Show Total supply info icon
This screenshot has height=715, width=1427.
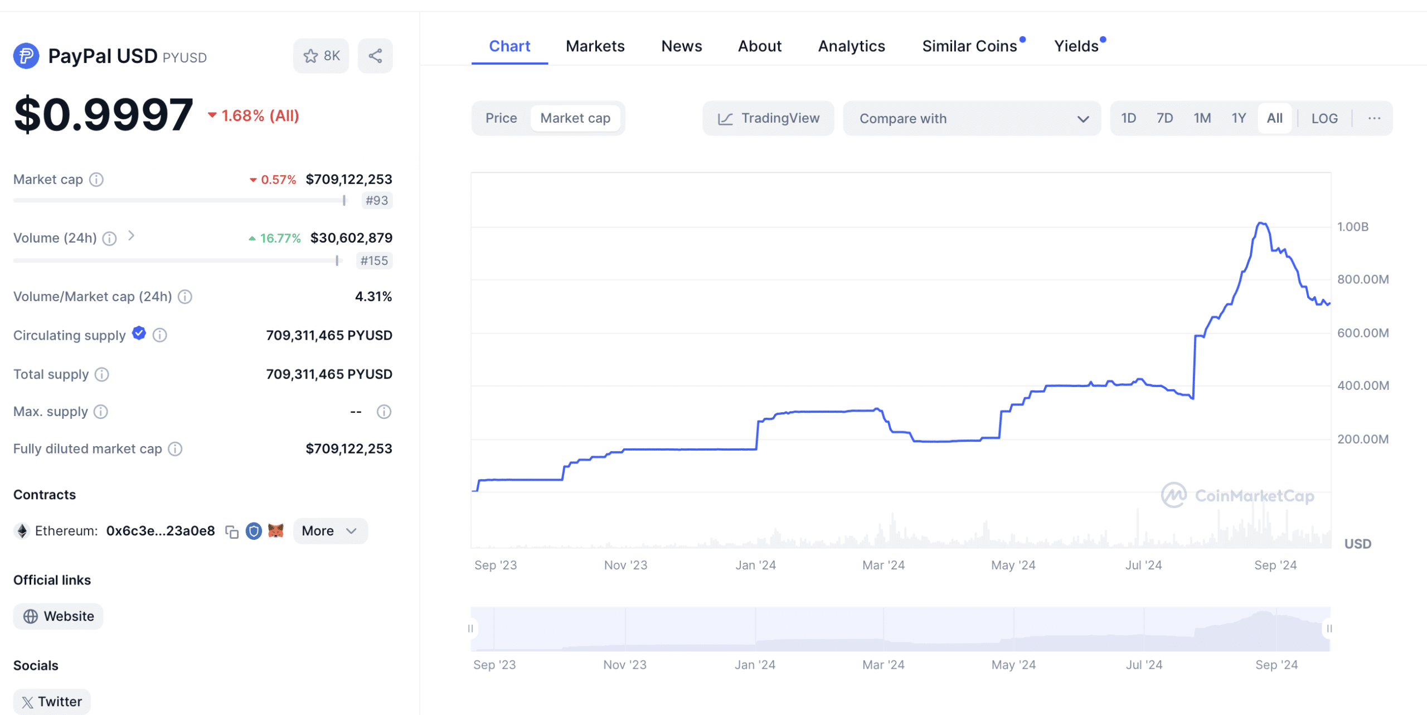pyautogui.click(x=102, y=374)
